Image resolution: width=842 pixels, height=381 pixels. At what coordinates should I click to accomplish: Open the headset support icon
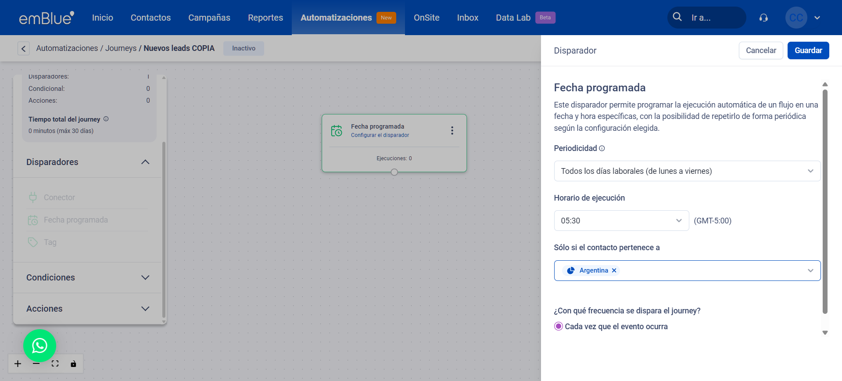pyautogui.click(x=763, y=18)
